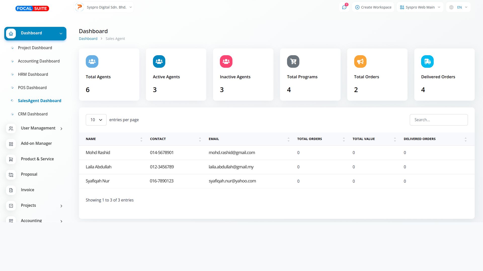Click the Inactive Agents card icon
This screenshot has width=483, height=271.
pyautogui.click(x=226, y=61)
